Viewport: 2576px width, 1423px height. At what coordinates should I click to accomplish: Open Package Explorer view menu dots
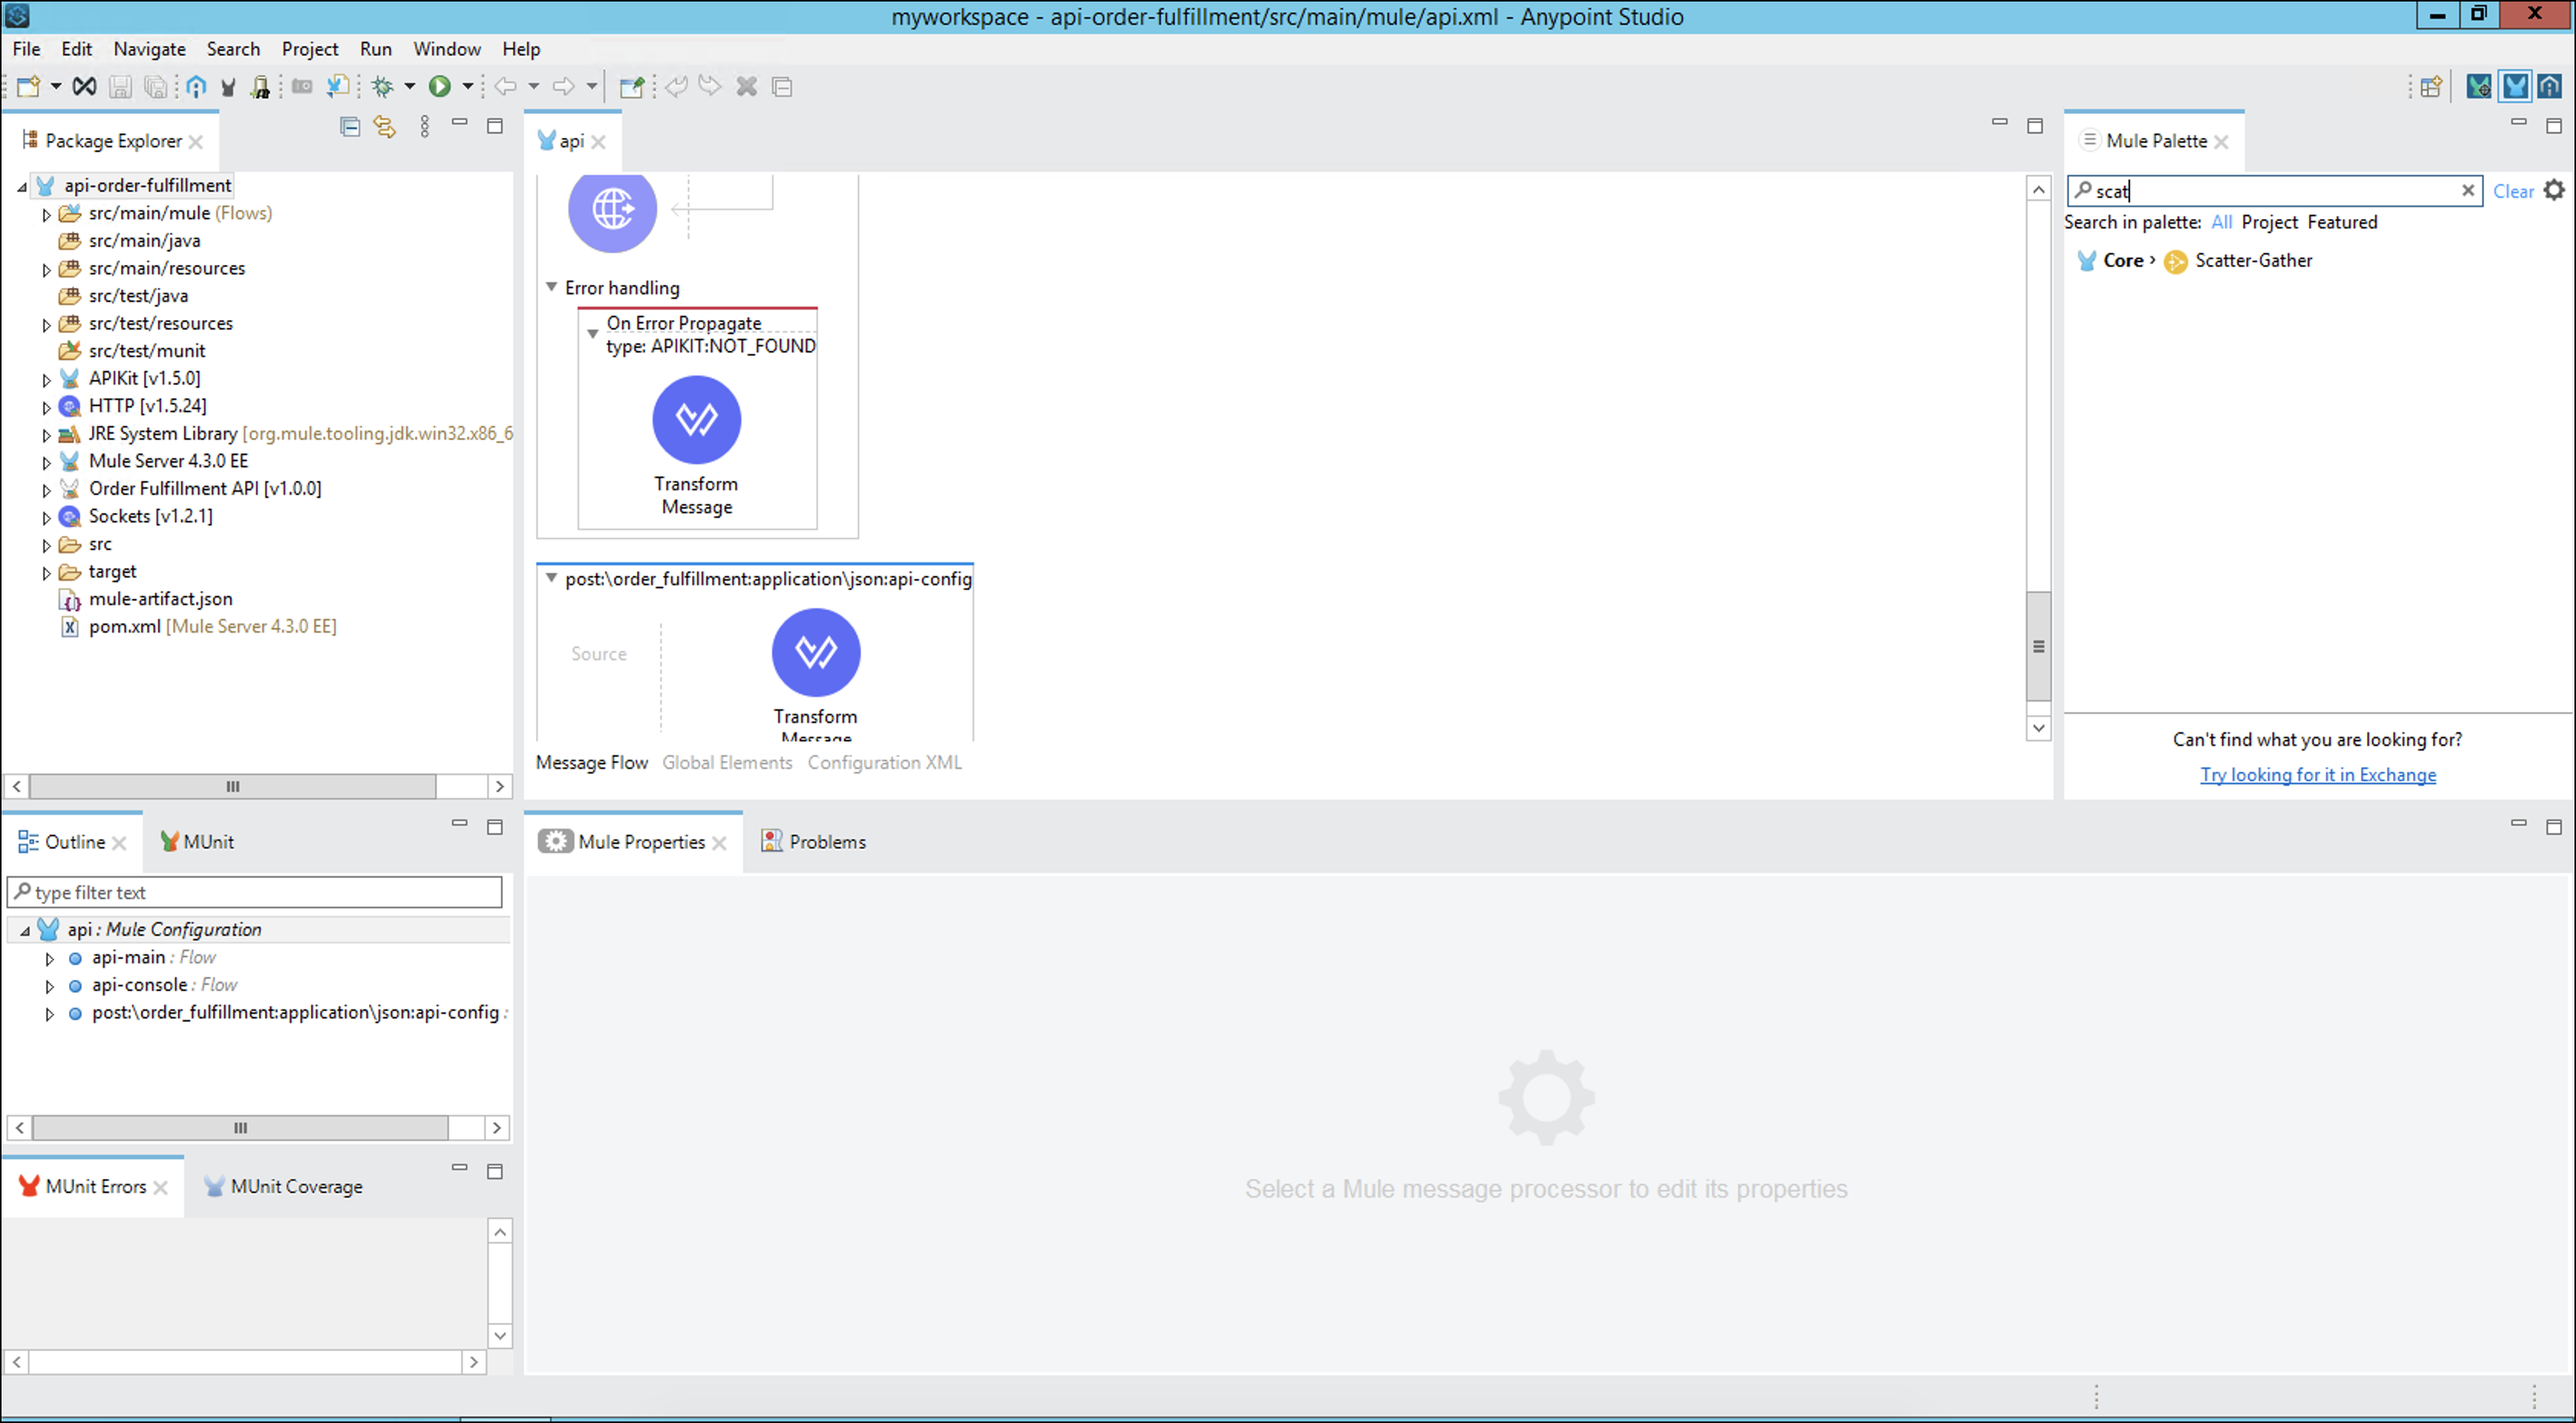[425, 126]
